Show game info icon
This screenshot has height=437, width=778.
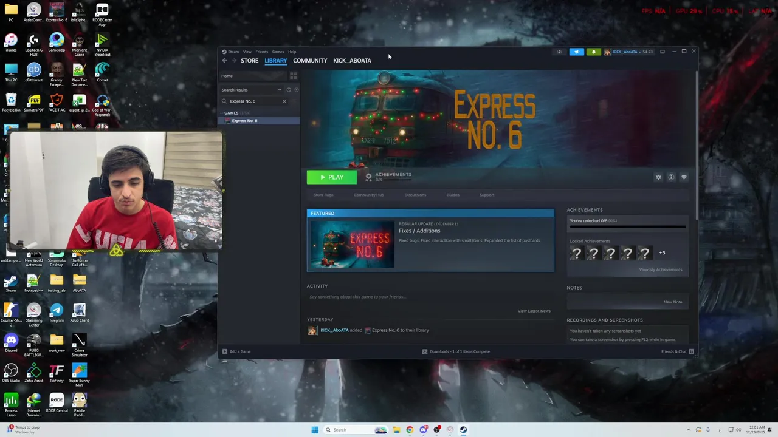671,177
